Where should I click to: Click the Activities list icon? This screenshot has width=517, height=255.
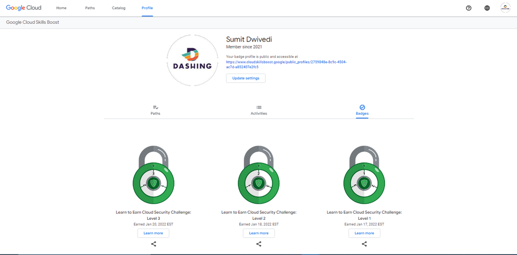259,108
